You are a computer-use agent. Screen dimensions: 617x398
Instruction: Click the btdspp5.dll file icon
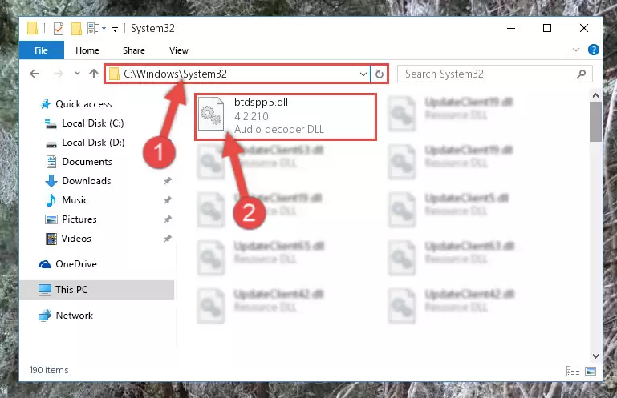click(211, 114)
